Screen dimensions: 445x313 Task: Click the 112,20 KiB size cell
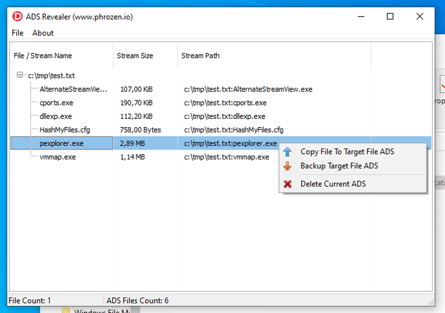point(136,116)
